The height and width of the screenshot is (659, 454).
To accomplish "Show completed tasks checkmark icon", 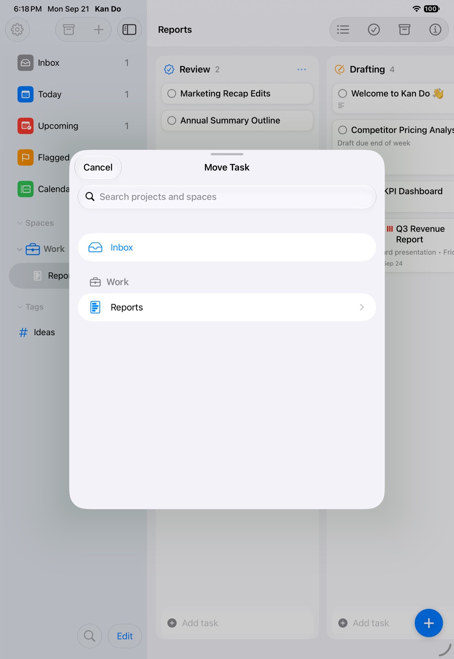I will (x=374, y=30).
